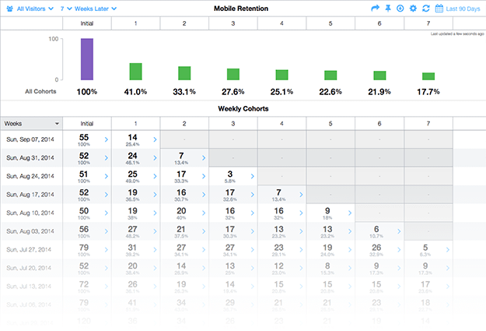Open settings with the gear icon

413,9
